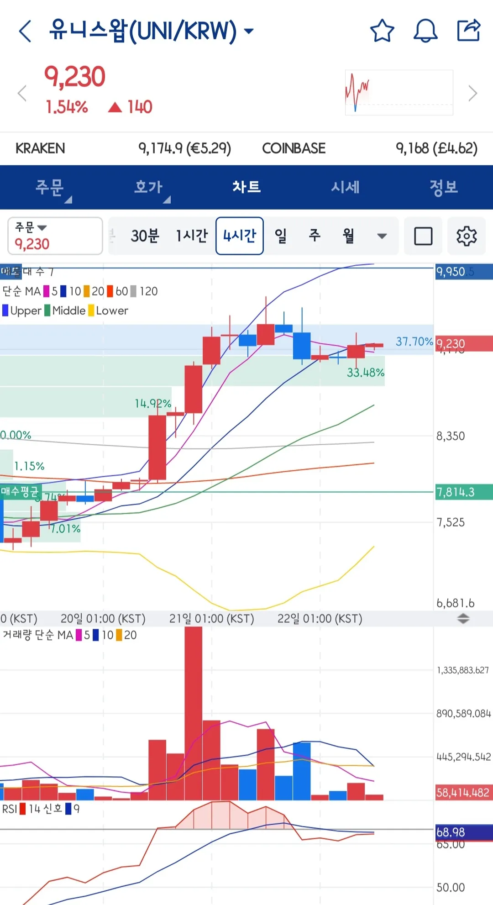Add UNI to favorites with star icon
This screenshot has height=905, width=493.
pos(382,31)
